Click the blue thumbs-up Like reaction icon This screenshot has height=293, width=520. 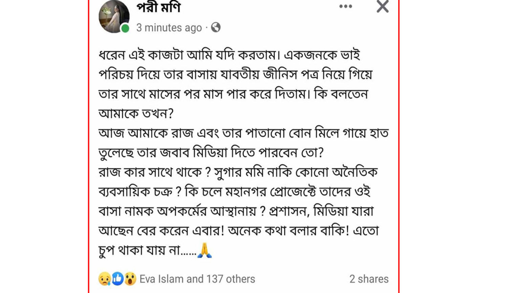click(x=117, y=279)
